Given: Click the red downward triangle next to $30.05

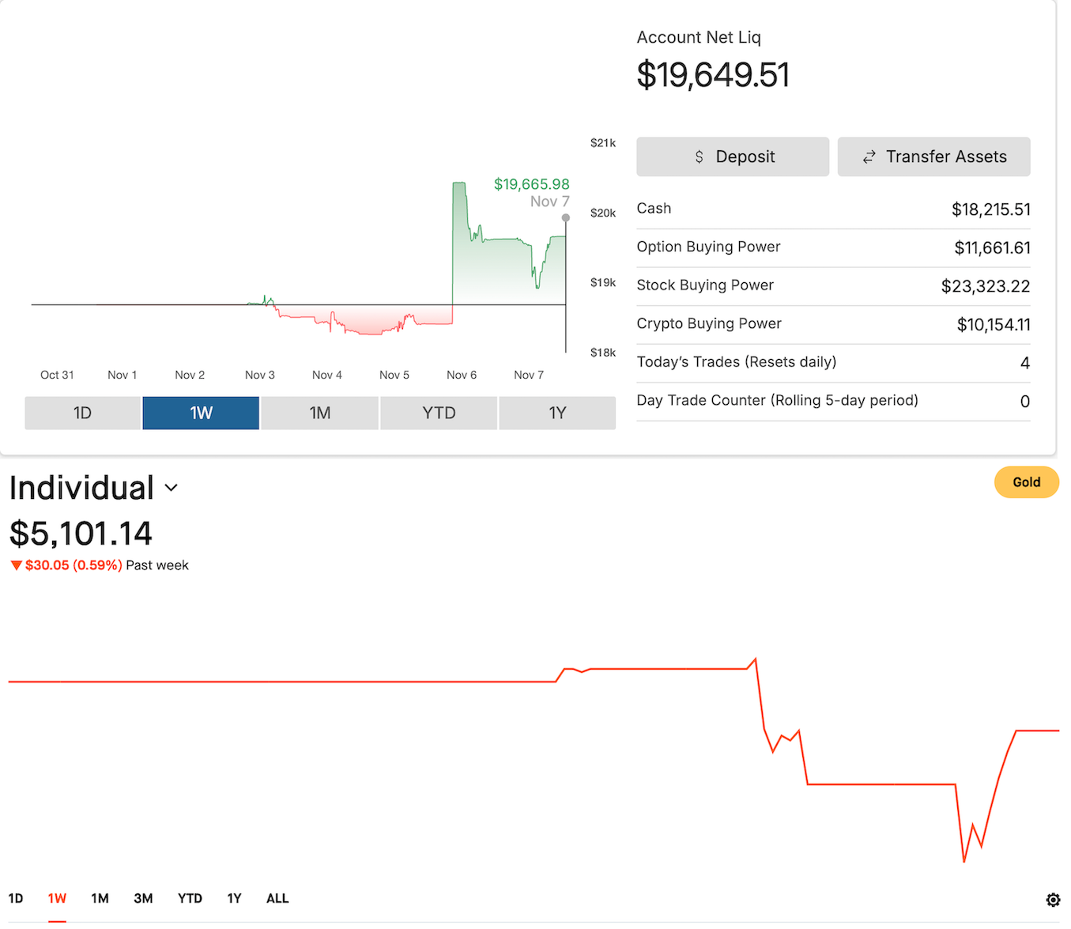Looking at the screenshot, I should tap(17, 565).
